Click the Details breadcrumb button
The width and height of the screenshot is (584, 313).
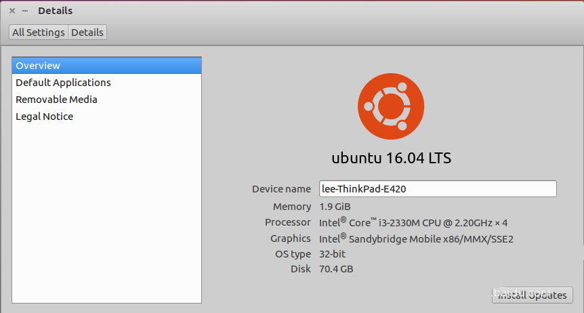[87, 33]
